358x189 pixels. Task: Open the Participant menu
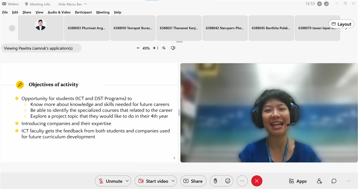tap(83, 12)
